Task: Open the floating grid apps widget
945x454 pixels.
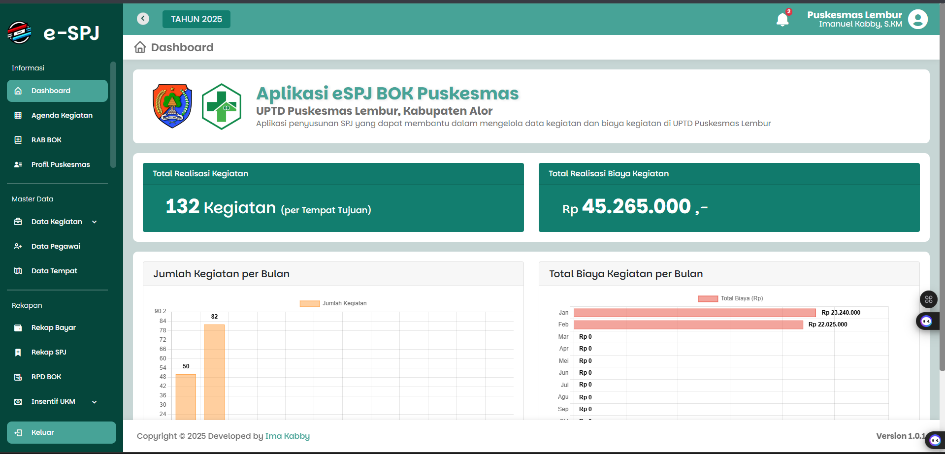Action: click(929, 299)
